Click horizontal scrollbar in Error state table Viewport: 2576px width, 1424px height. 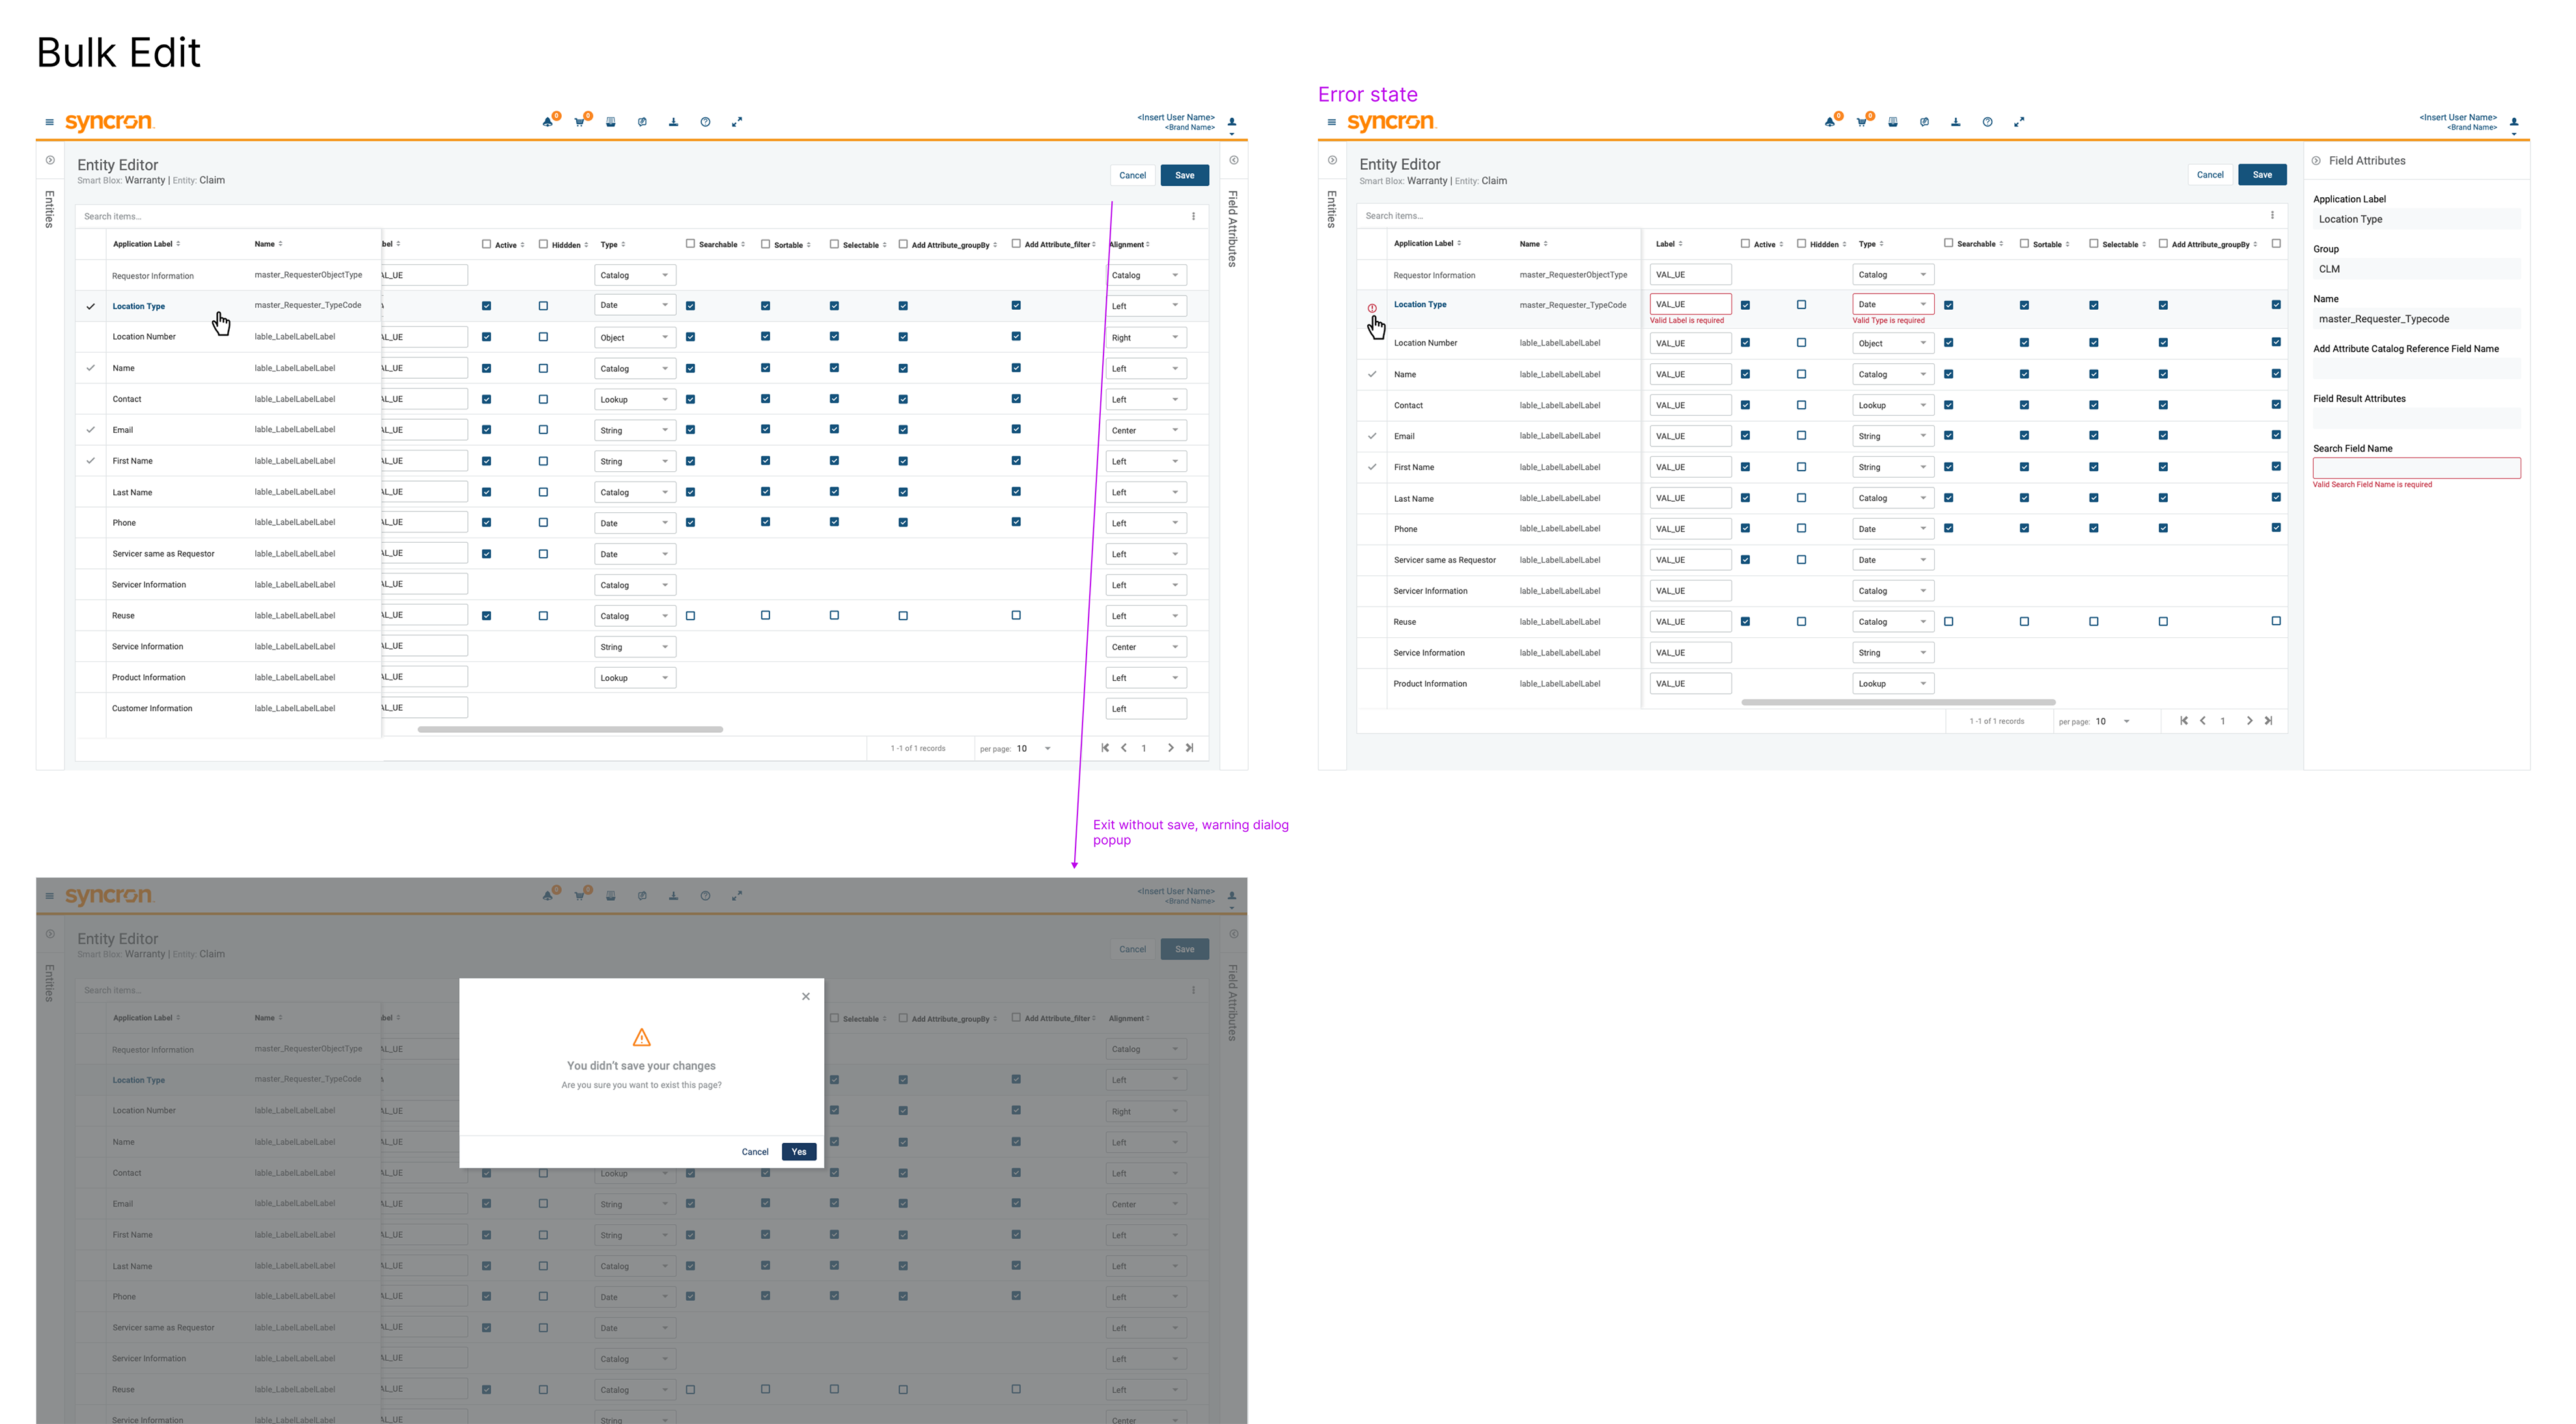click(1898, 702)
